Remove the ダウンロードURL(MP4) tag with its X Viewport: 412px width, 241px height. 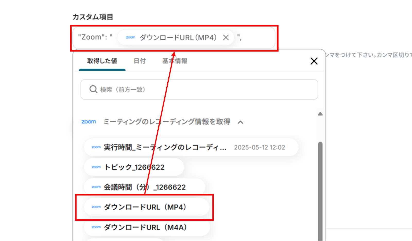[226, 38]
